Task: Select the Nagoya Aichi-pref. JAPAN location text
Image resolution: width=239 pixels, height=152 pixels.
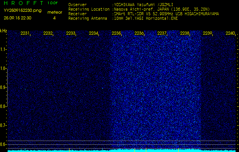Action: [x=162, y=9]
